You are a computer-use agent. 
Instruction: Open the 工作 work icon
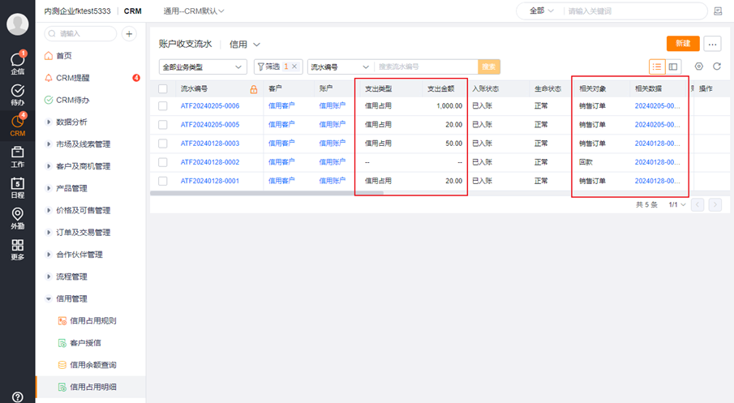pos(17,156)
